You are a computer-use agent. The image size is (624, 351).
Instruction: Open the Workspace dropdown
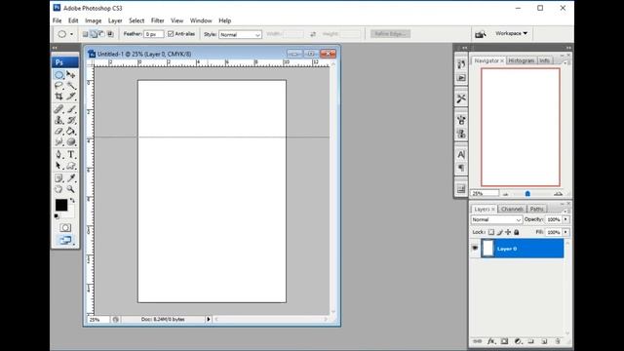click(511, 33)
